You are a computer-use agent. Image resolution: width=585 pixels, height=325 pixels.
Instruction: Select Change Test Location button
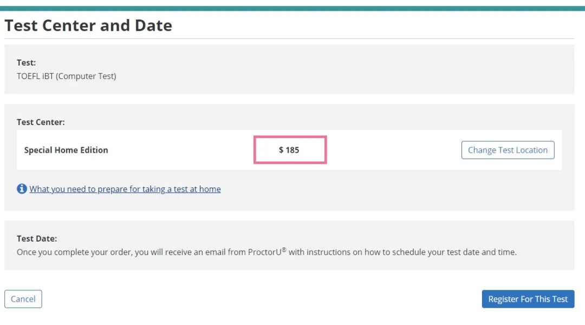(508, 150)
